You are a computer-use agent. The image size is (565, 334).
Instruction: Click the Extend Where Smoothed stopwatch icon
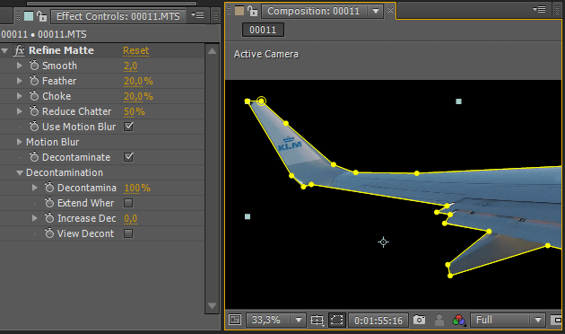pos(49,203)
